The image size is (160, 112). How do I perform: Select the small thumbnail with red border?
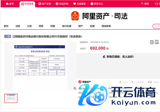click(11, 98)
